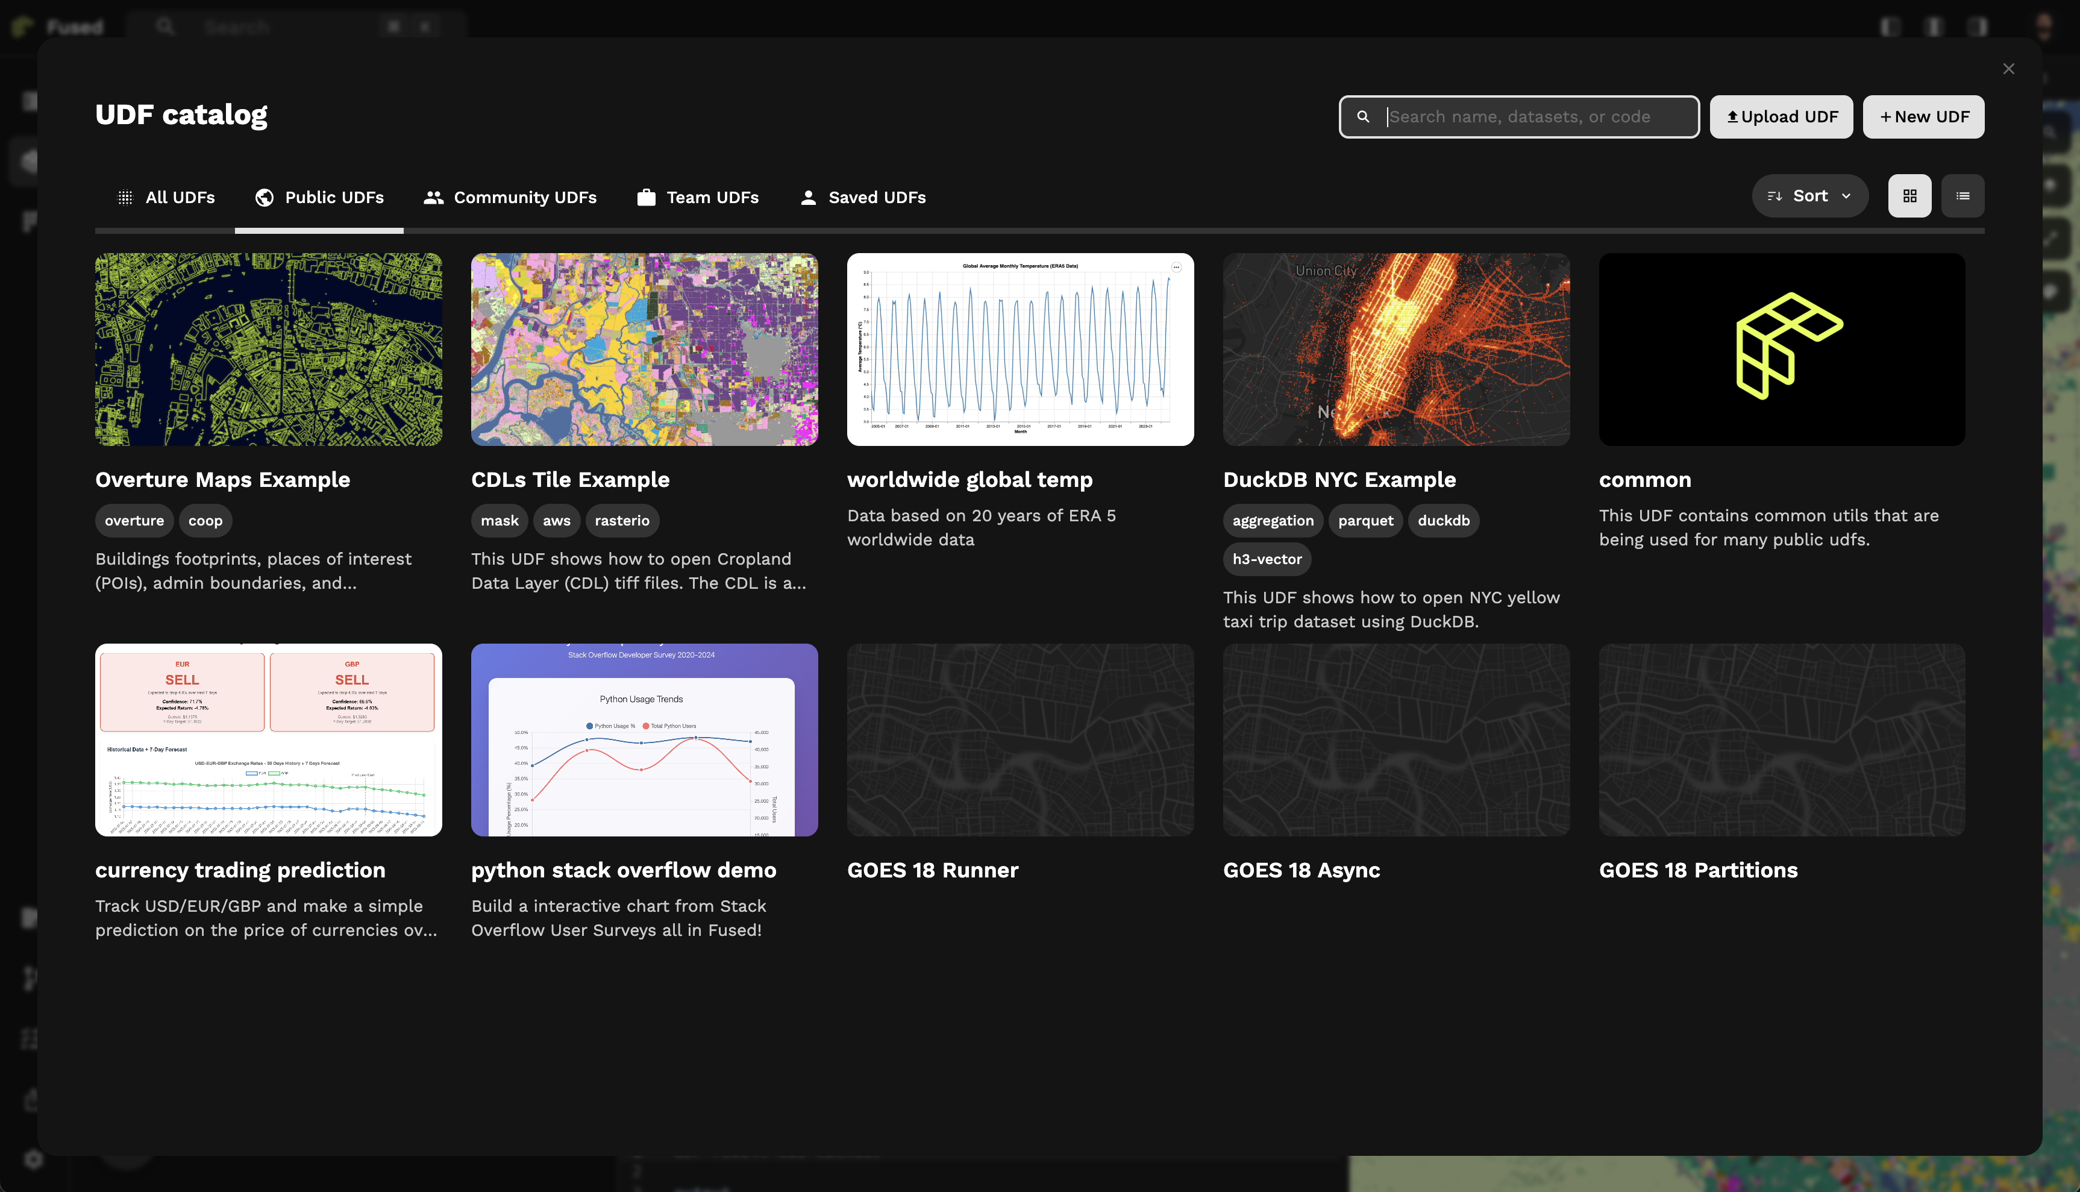Open the Sort dropdown
The height and width of the screenshot is (1192, 2080).
pos(1809,196)
